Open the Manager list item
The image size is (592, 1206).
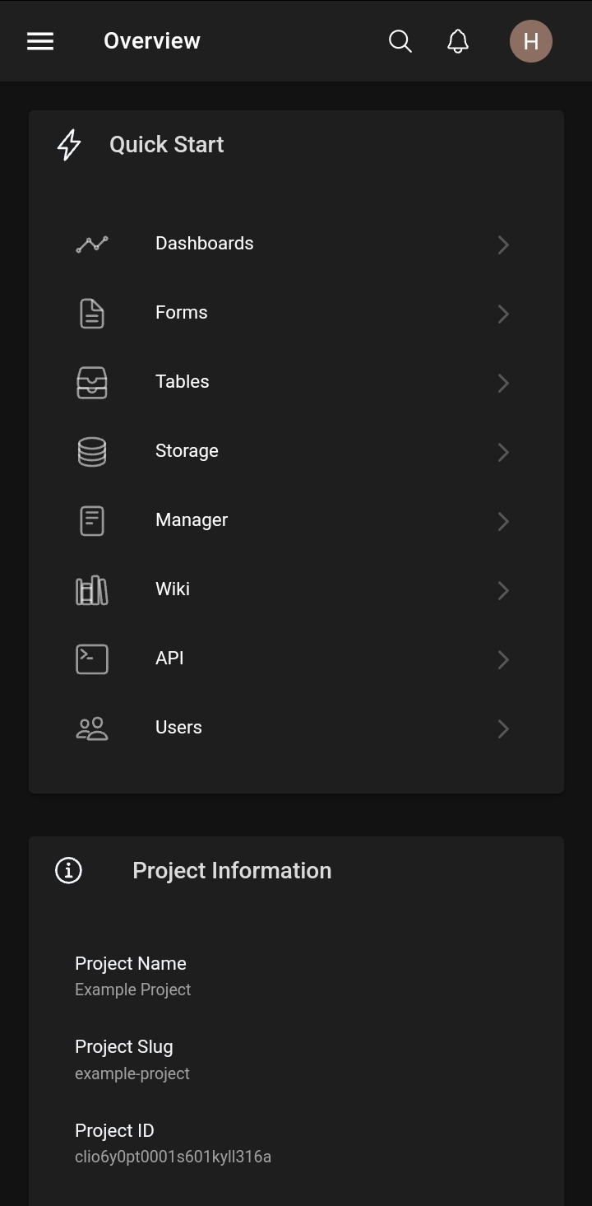[x=192, y=520]
